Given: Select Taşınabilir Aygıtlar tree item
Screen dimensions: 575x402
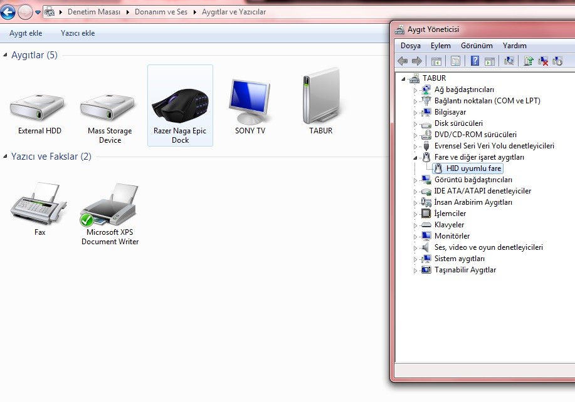Looking at the screenshot, I should point(465,270).
